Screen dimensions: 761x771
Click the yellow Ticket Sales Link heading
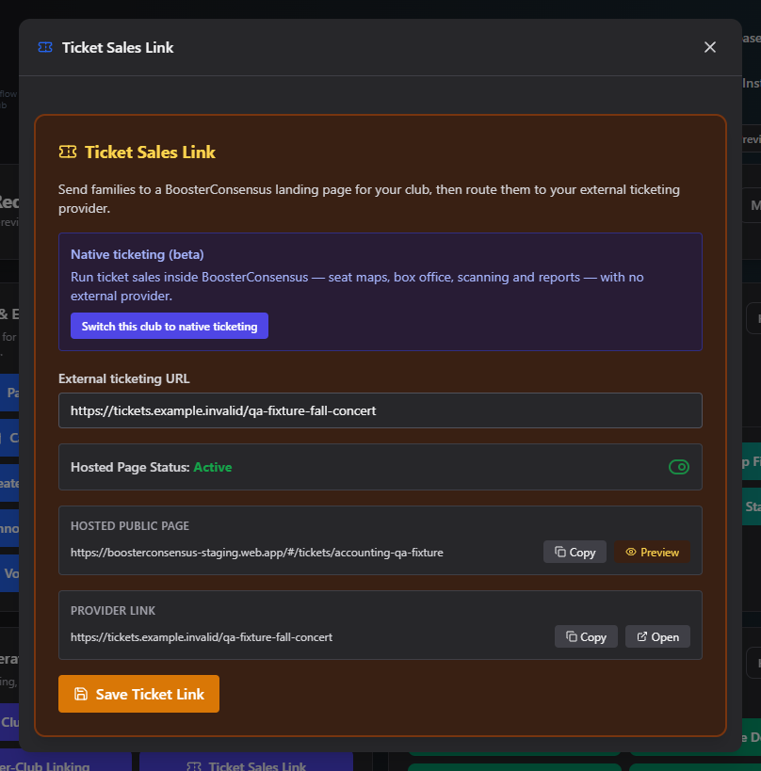[x=150, y=152]
